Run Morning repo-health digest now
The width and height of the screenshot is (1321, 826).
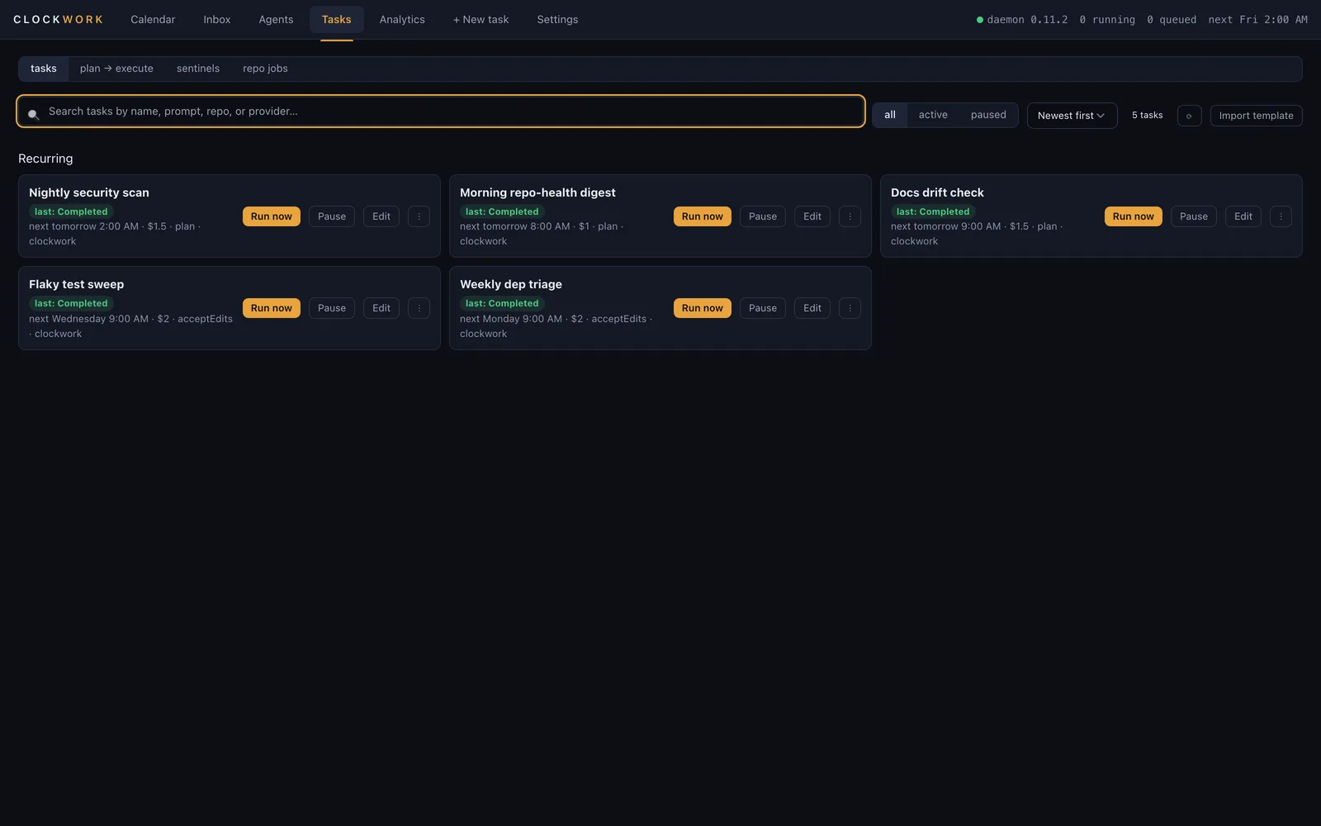coord(703,216)
